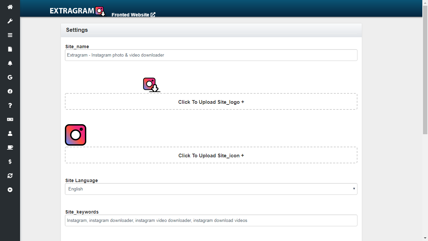The image size is (428, 241).
Task: Click the current site icon preview image
Action: (76, 135)
